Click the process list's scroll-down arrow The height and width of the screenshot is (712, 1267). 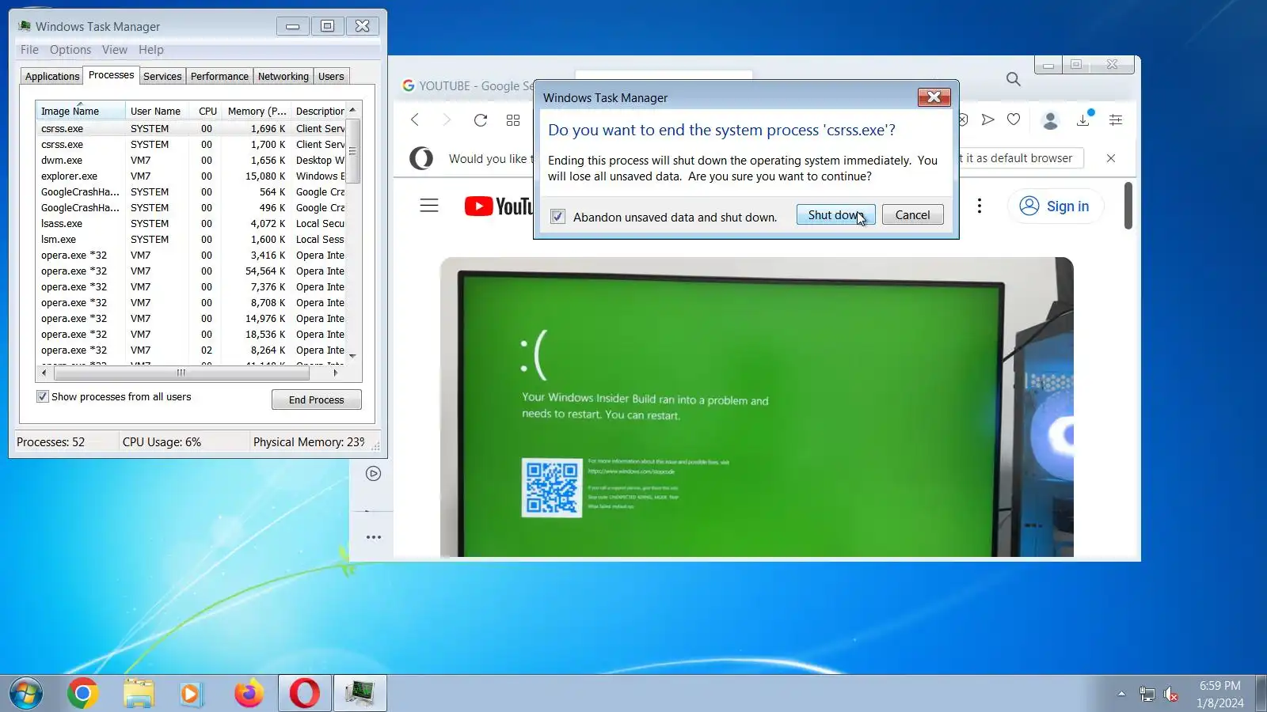(353, 357)
